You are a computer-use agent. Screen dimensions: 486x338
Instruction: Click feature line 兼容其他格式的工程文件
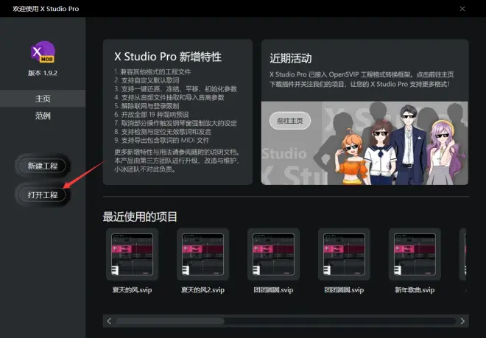pyautogui.click(x=152, y=72)
